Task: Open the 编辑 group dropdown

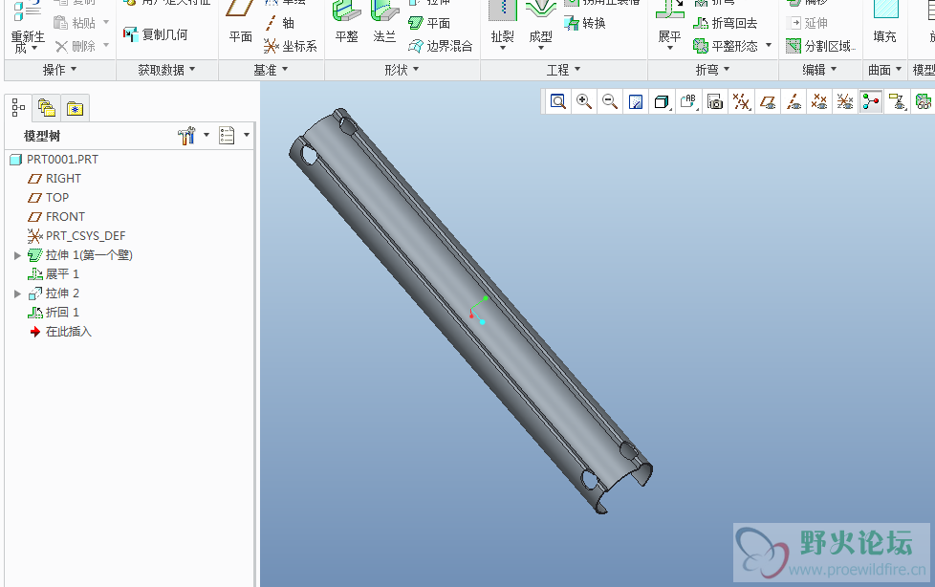Action: (x=819, y=70)
